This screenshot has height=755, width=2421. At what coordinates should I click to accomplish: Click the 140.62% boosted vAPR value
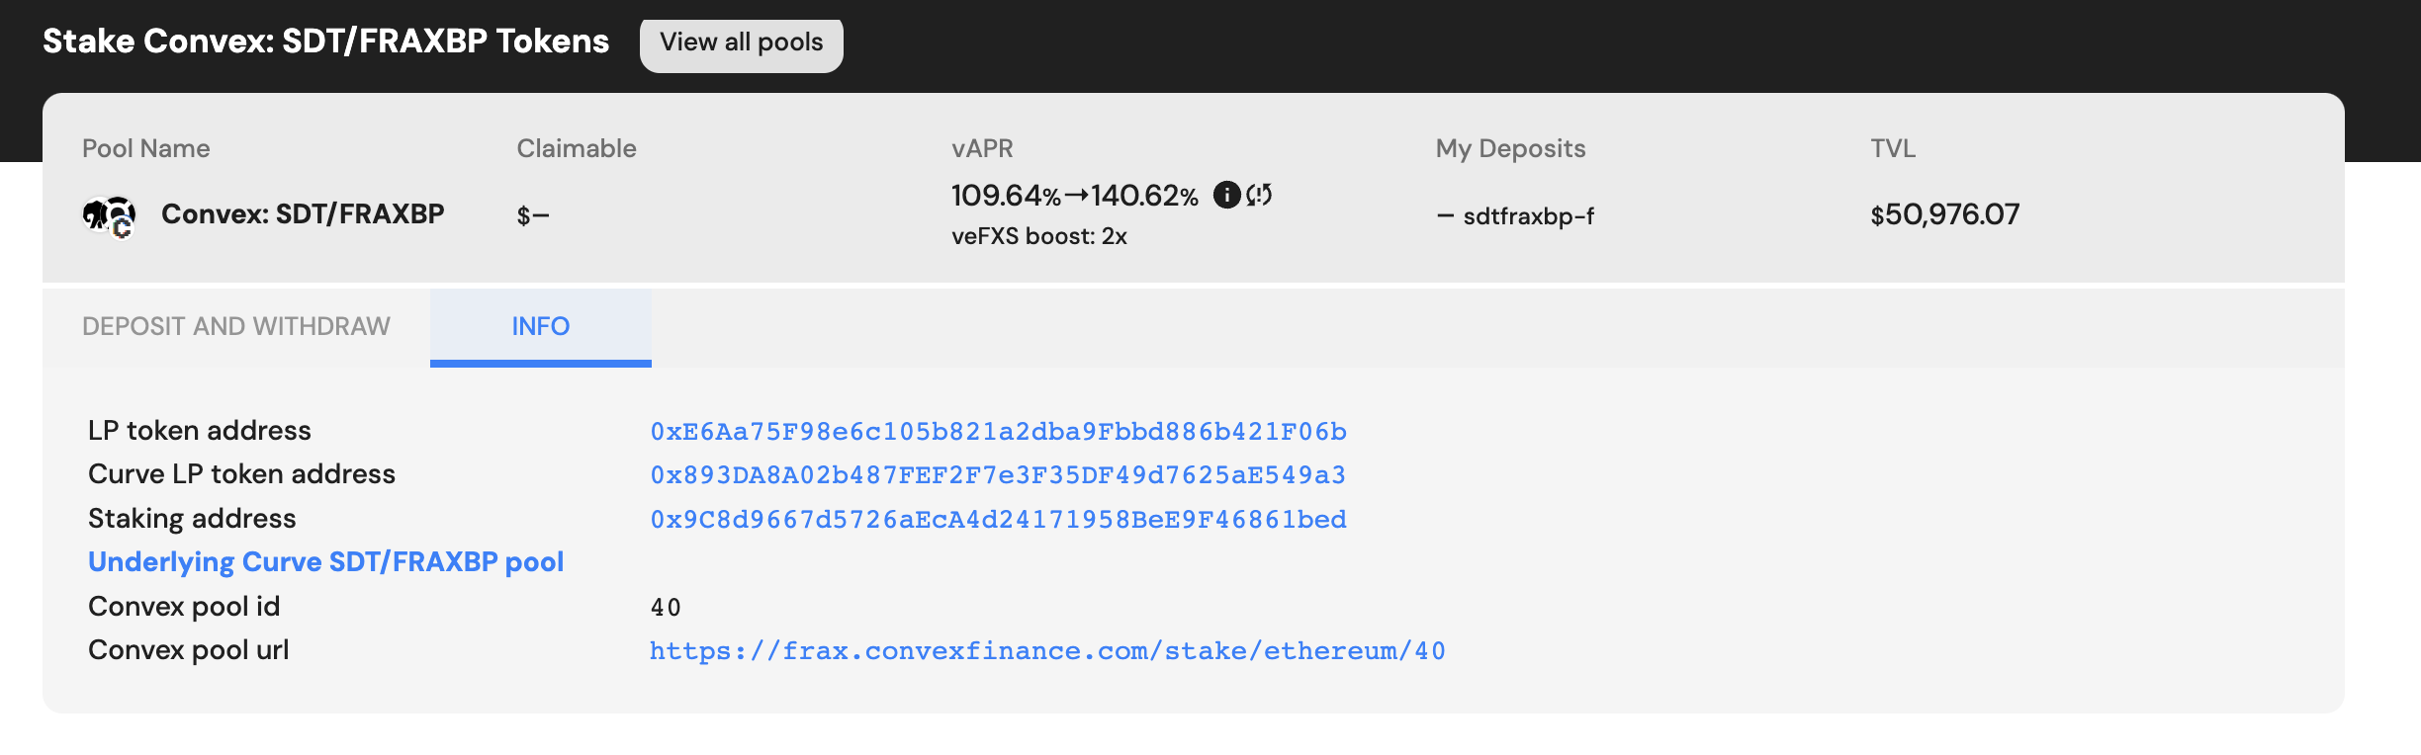(x=1144, y=196)
